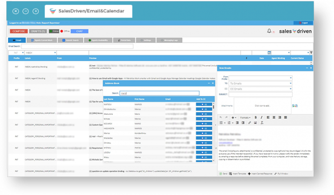The height and width of the screenshot is (195, 334).
Task: Click the Address Book scrollbar
Action: 213,106
